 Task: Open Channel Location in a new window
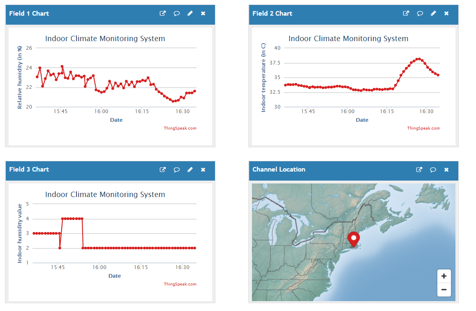(419, 169)
